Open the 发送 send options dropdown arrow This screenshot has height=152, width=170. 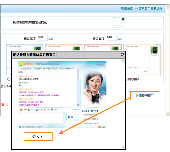76,117
